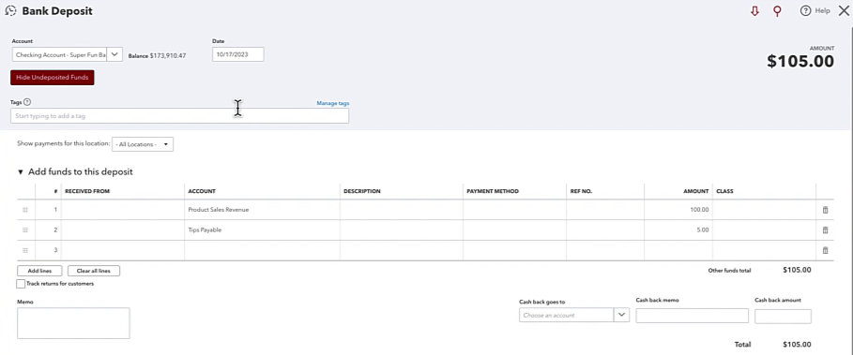This screenshot has width=853, height=355.
Task: Open the Cash back goes to dropdown
Action: pos(622,315)
